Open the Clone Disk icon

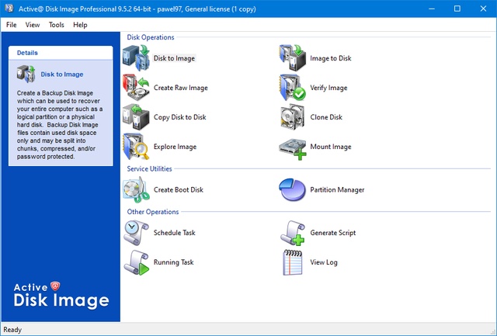[292, 117]
